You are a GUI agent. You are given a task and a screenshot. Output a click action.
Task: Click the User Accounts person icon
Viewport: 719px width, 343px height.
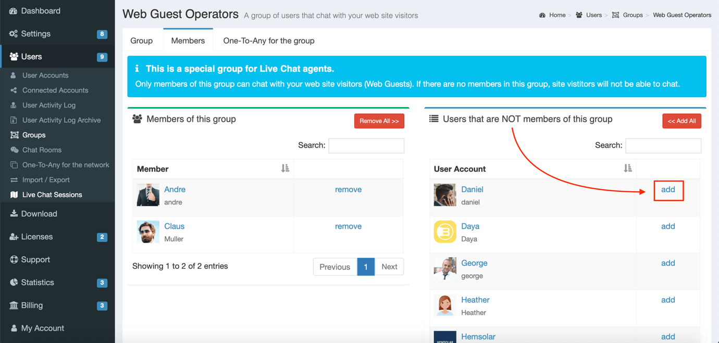14,75
